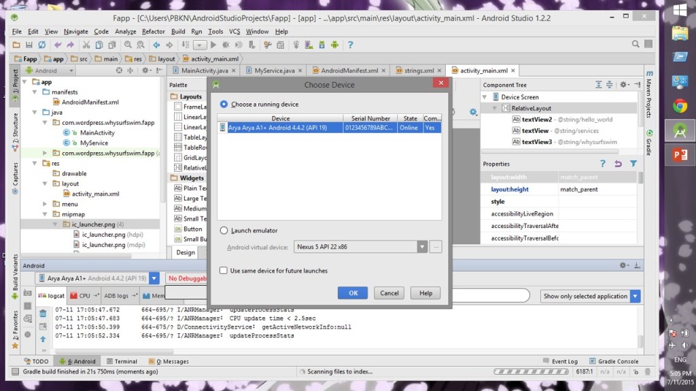Click Cancel in the Choose Device dialog
This screenshot has height=391, width=696.
389,293
